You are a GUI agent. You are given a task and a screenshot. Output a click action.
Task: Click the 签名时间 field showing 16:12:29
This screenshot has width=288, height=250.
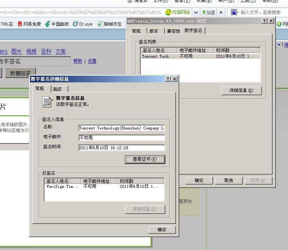coord(122,148)
